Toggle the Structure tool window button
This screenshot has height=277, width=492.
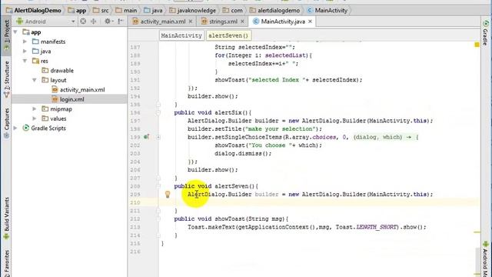6,78
